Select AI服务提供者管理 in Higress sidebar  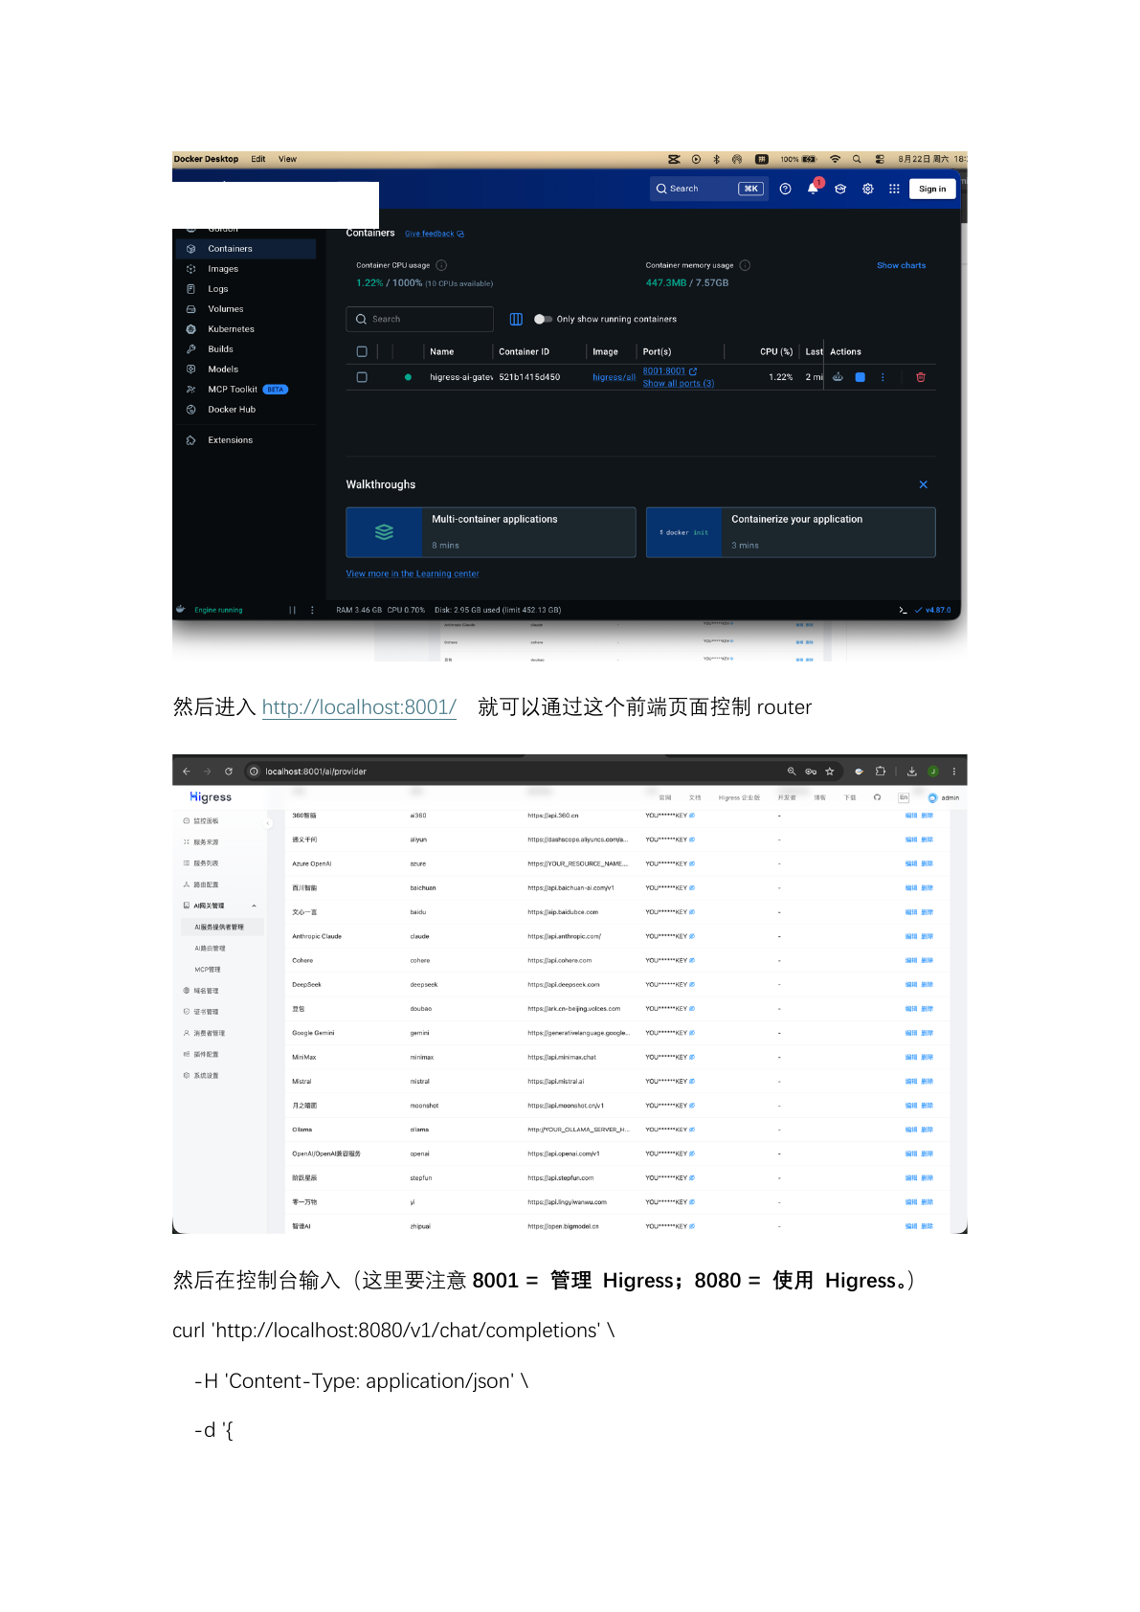(220, 927)
